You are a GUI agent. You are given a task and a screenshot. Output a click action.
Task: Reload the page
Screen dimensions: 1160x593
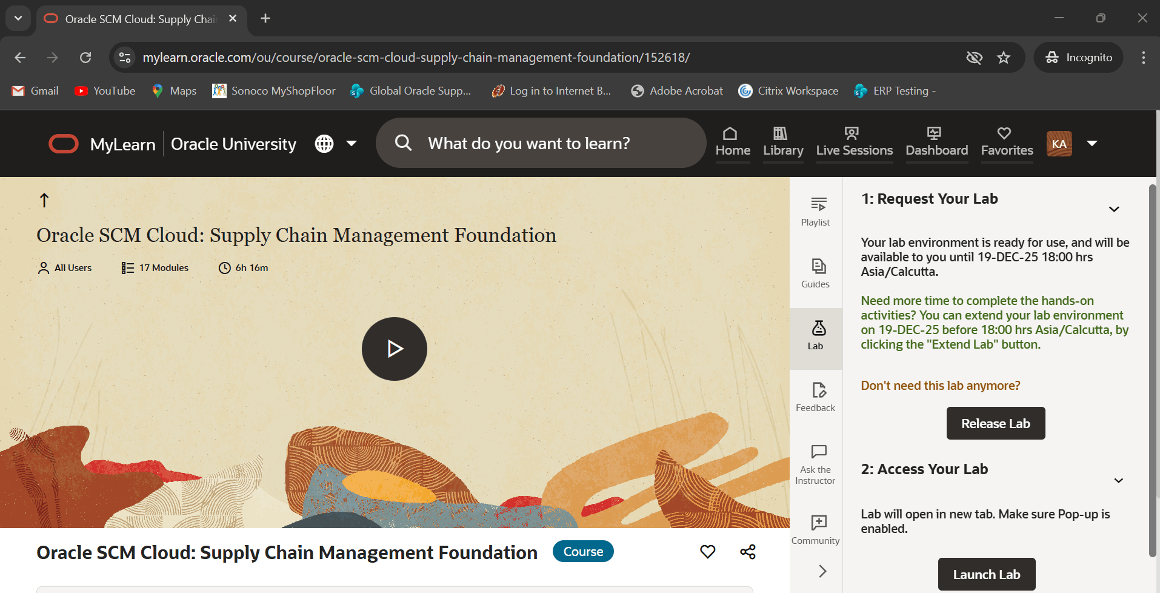85,58
